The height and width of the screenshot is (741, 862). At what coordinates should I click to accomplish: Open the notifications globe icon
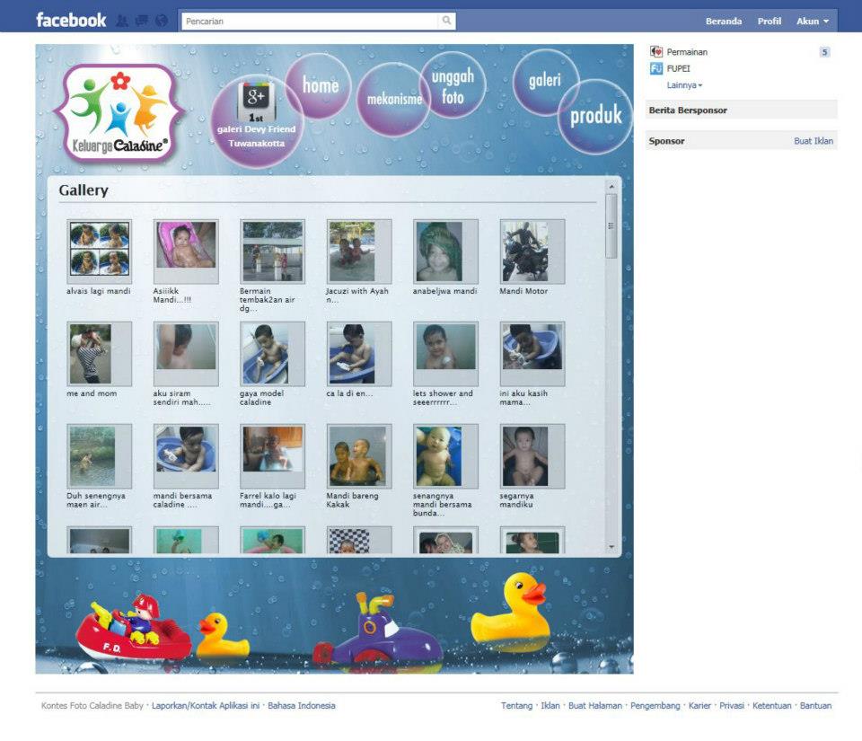point(161,21)
